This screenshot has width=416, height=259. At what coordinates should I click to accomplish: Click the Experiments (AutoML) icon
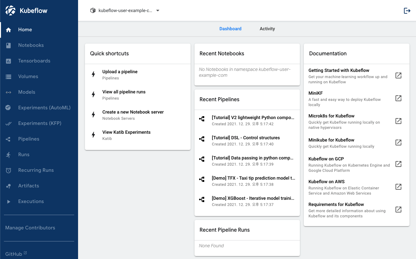click(x=8, y=108)
